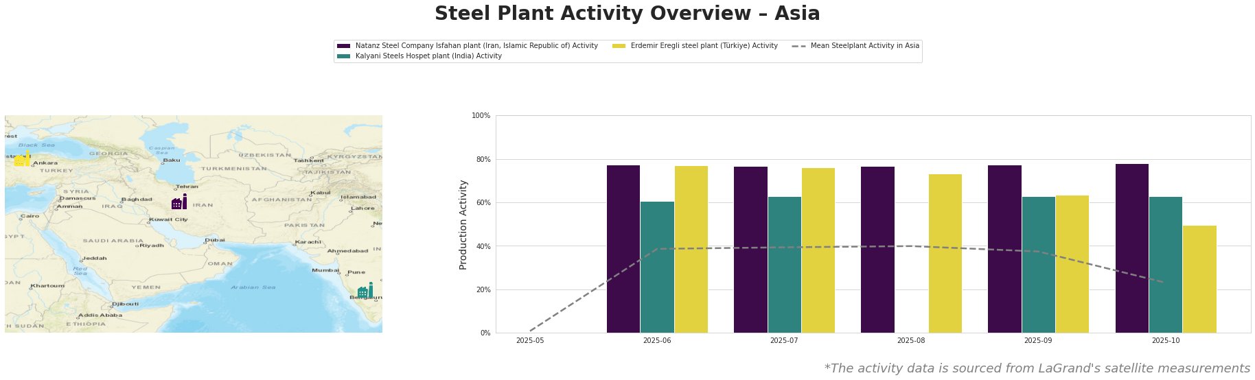Click the 2025-05 x-axis label
Screen dimensions: 1255x380
click(530, 340)
